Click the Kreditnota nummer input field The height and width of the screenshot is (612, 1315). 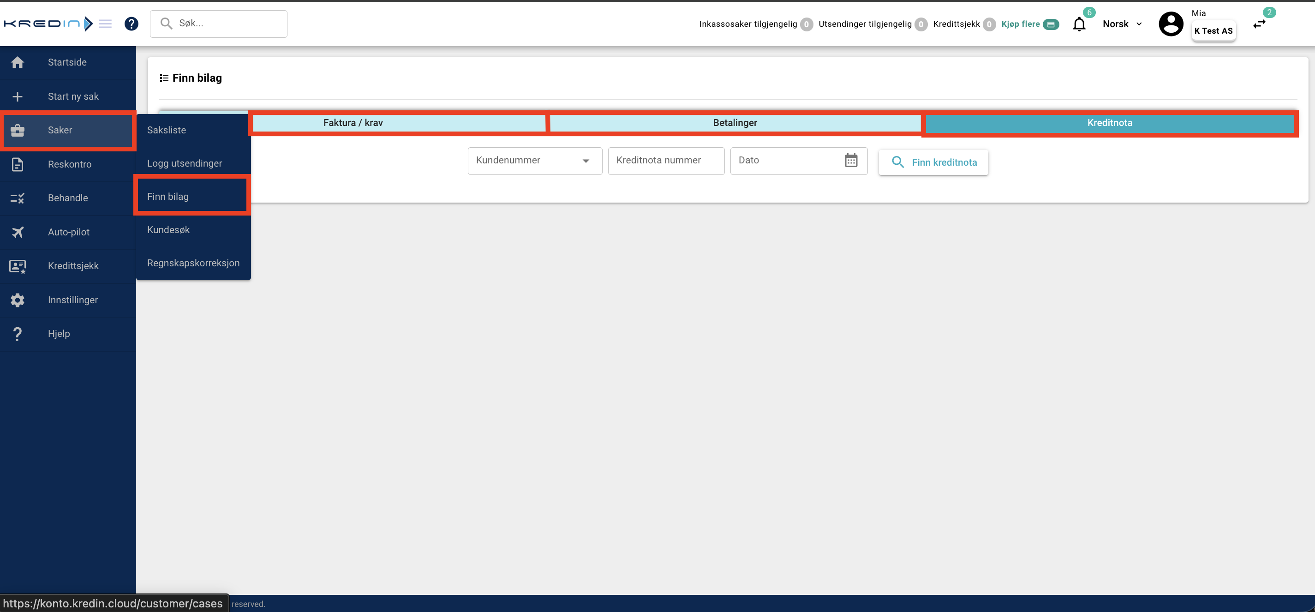[x=666, y=161]
